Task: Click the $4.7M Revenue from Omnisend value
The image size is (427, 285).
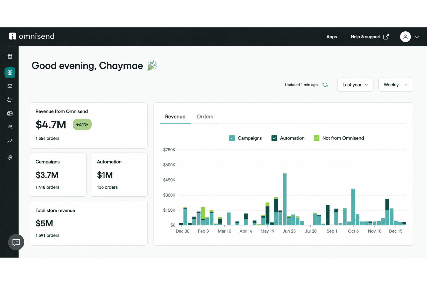Action: click(51, 125)
